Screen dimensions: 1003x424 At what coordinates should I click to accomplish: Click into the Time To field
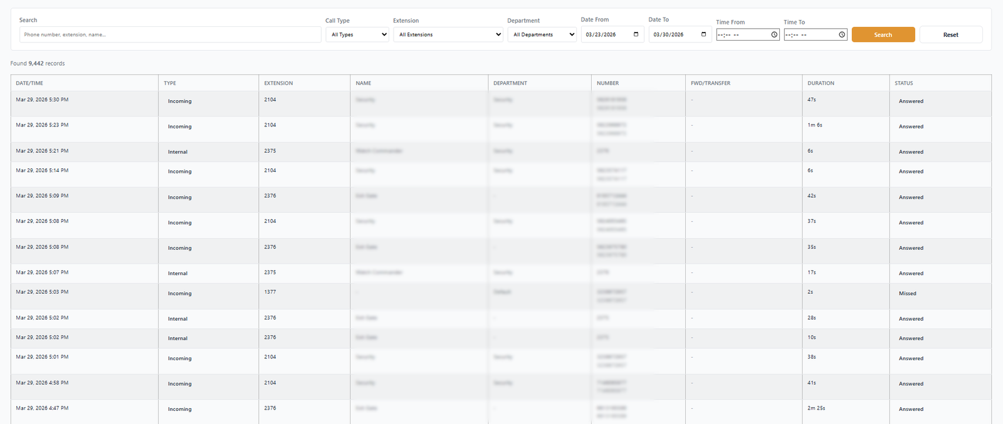[815, 35]
